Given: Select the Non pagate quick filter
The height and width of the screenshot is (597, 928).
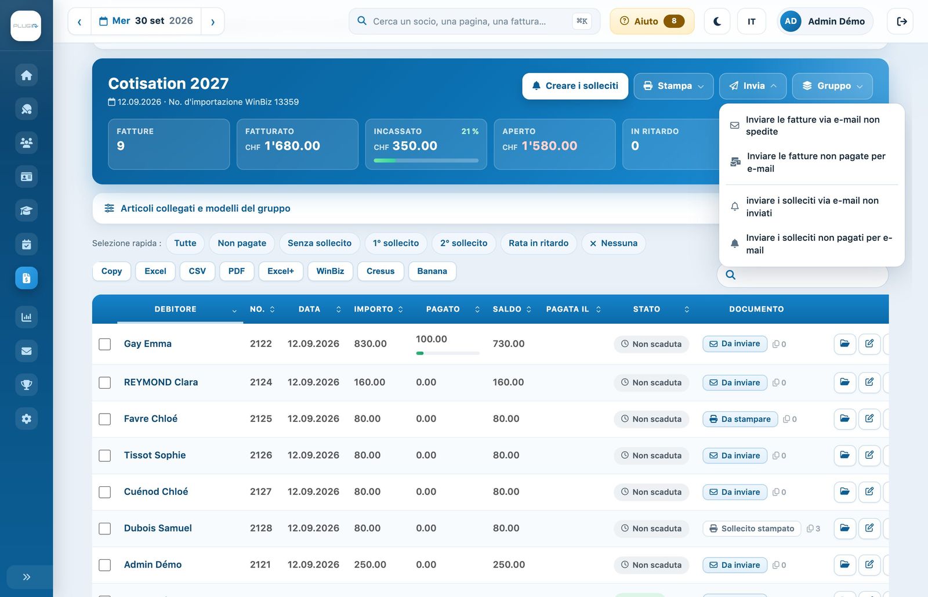Looking at the screenshot, I should [242, 244].
